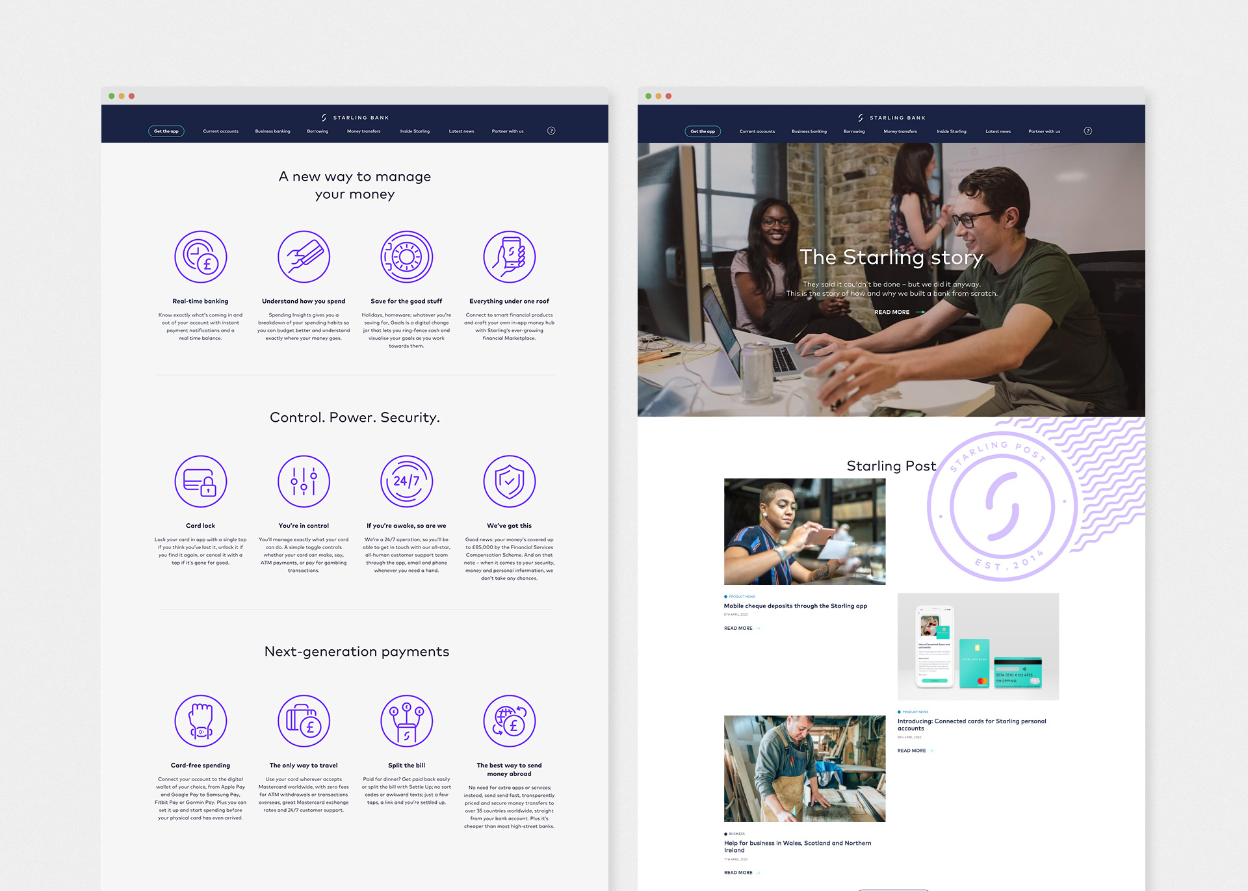Click phone and teal cards thumbnail
The image size is (1248, 891).
point(978,647)
